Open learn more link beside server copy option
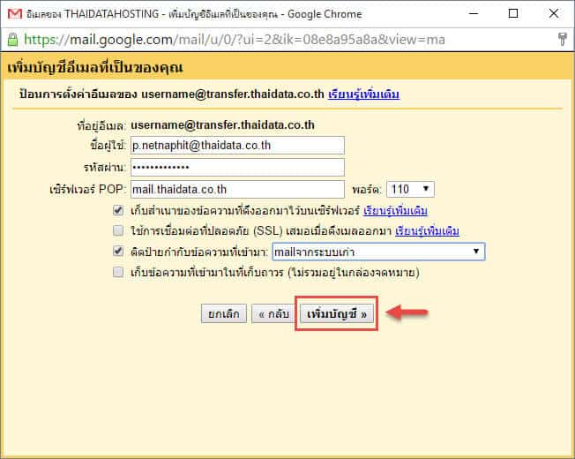 click(395, 211)
